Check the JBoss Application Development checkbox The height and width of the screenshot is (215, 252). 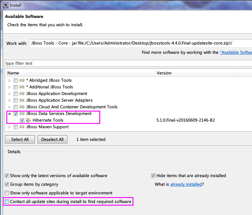[16, 94]
